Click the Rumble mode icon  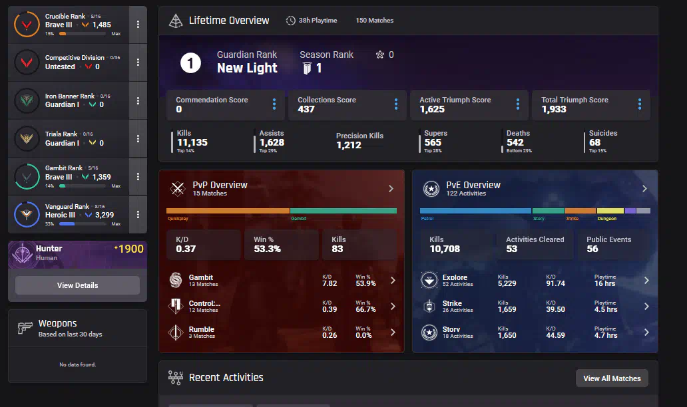coord(176,332)
